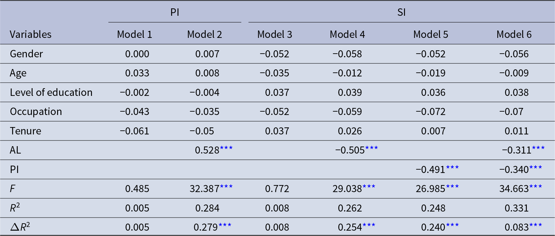Click the asterisks next to 29.038

[x=369, y=187]
